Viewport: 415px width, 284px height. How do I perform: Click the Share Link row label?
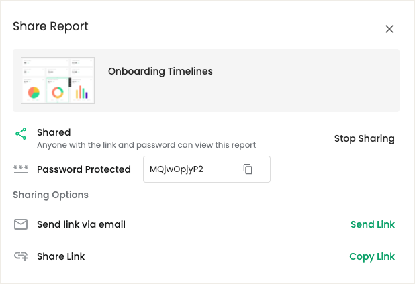click(x=61, y=256)
